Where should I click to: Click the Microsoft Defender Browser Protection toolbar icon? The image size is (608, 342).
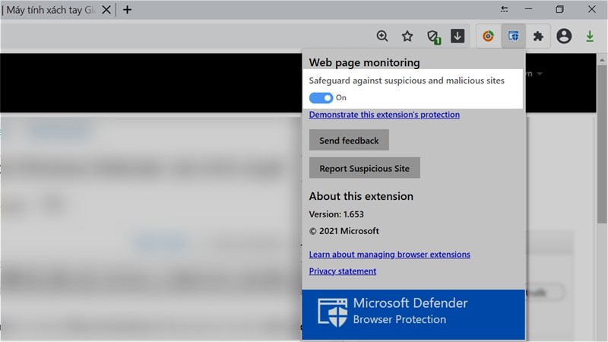point(514,36)
